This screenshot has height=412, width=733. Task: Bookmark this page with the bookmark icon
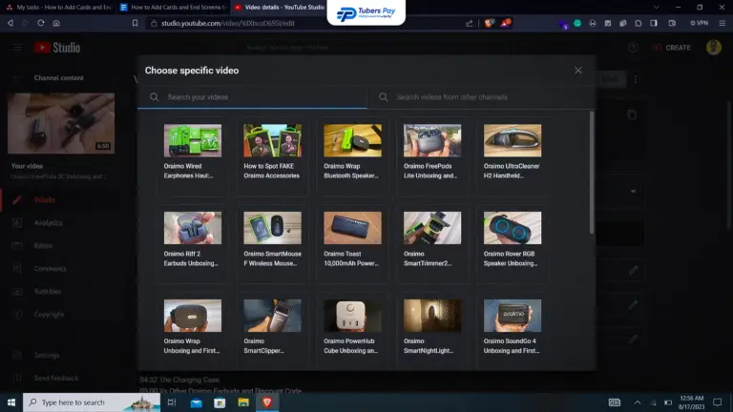coord(136,23)
